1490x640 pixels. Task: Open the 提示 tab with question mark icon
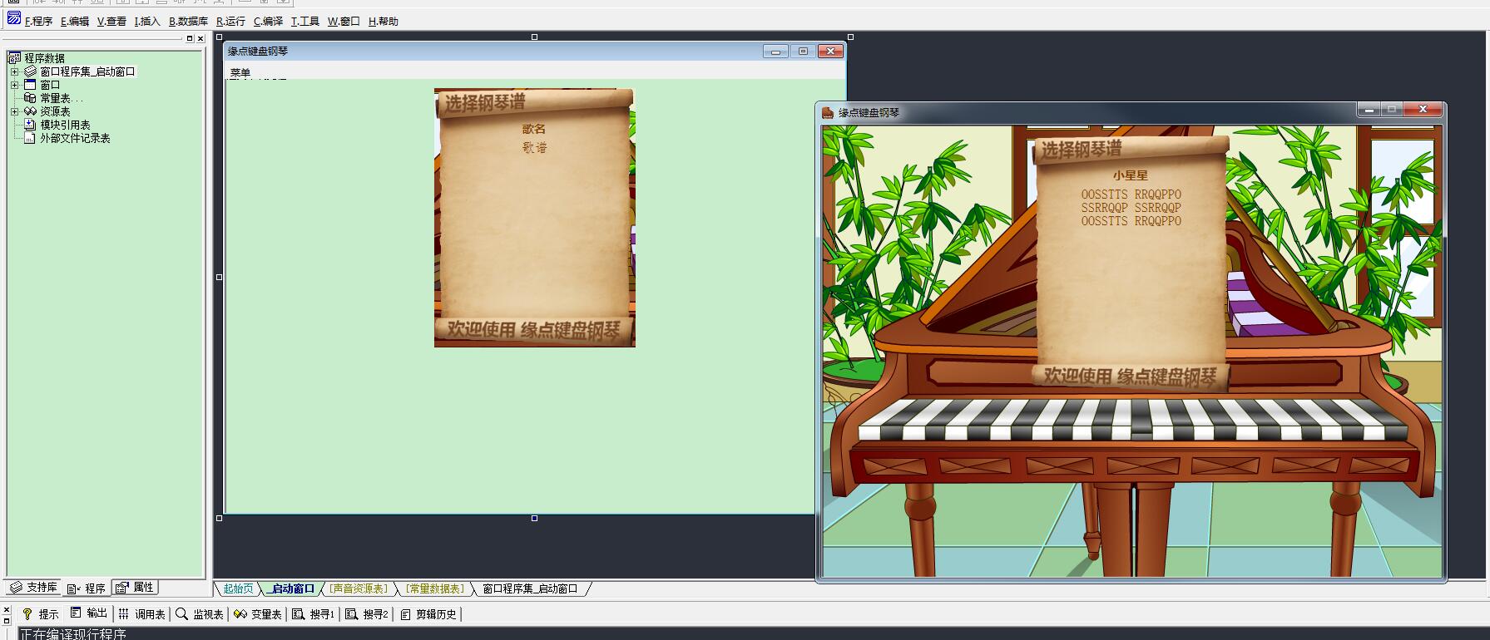[x=41, y=614]
